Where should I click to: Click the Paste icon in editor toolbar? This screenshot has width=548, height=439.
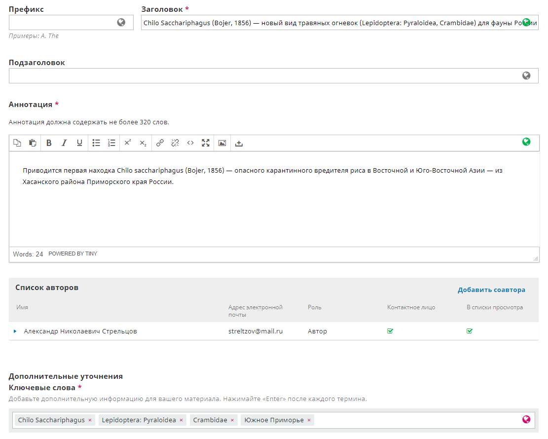[33, 143]
